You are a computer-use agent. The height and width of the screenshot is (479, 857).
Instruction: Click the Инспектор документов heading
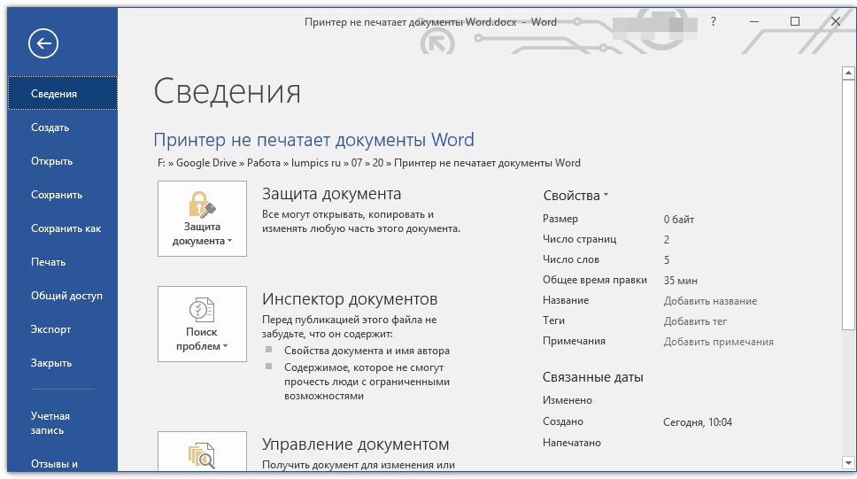(350, 299)
